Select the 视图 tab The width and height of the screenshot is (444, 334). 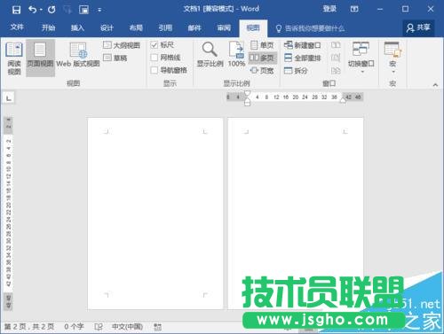(x=253, y=28)
